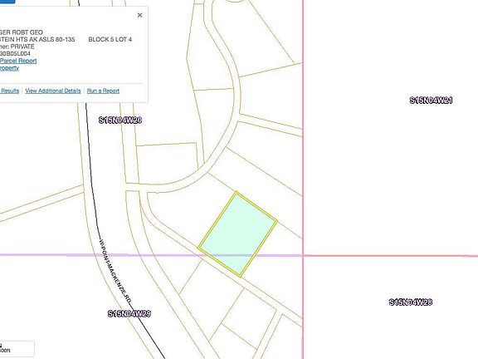The image size is (478, 359).
Task: Click the Results link in popup
Action: pos(10,91)
